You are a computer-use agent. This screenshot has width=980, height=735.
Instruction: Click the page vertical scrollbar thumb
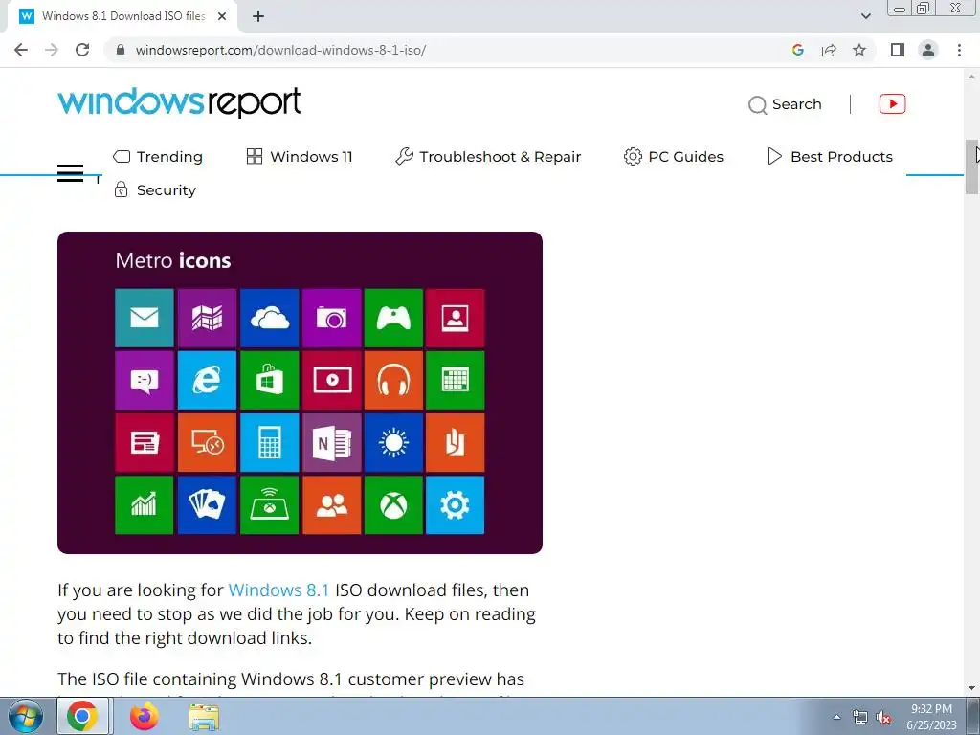[x=972, y=167]
